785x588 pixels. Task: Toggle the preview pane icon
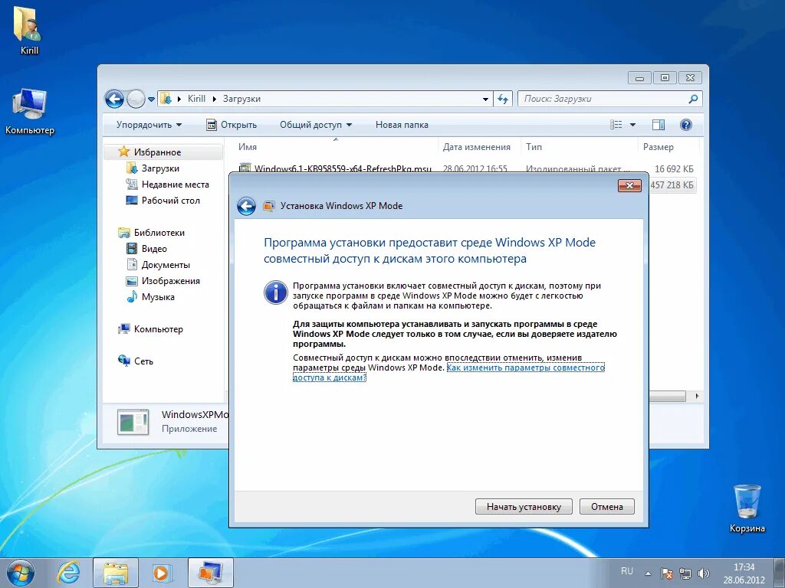tap(659, 125)
